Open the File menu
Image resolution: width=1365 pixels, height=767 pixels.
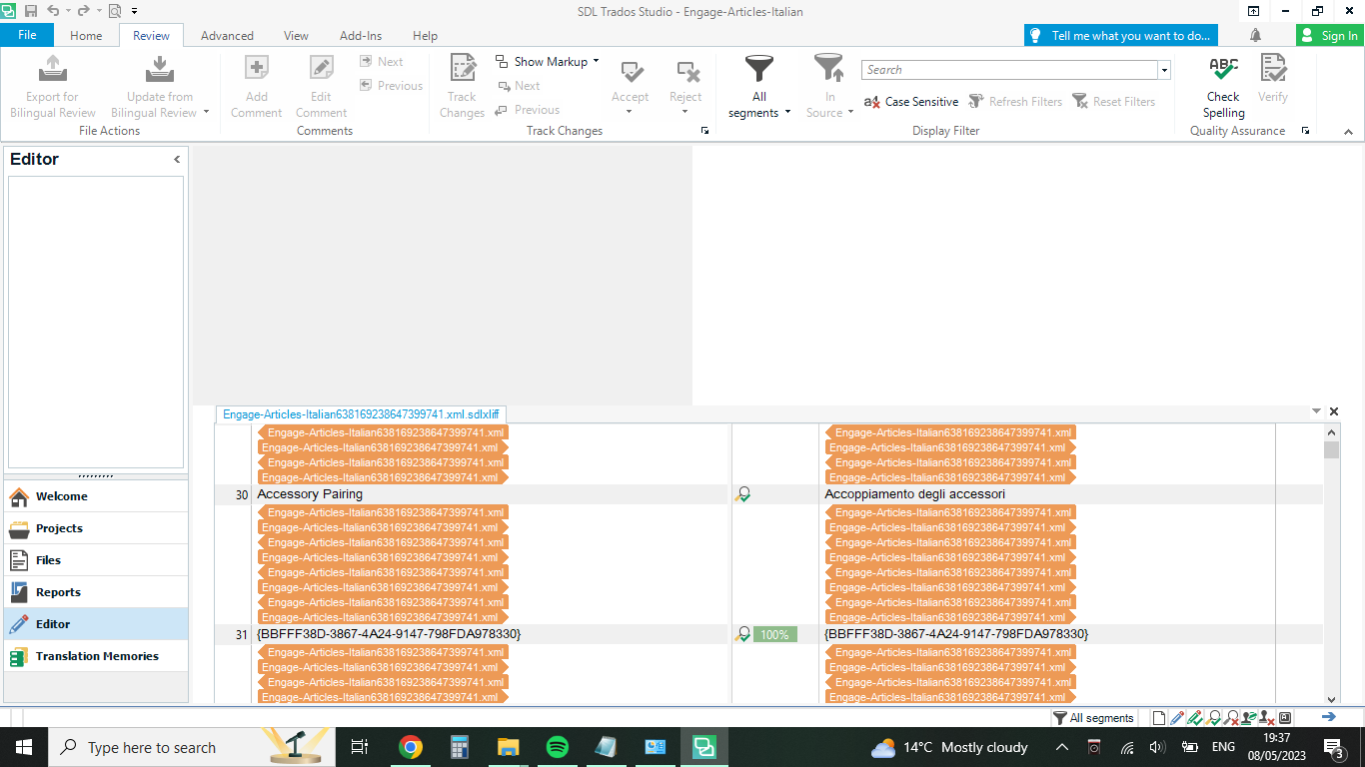(27, 35)
